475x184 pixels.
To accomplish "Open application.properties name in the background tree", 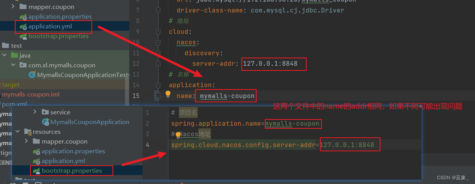I will pyautogui.click(x=60, y=17).
